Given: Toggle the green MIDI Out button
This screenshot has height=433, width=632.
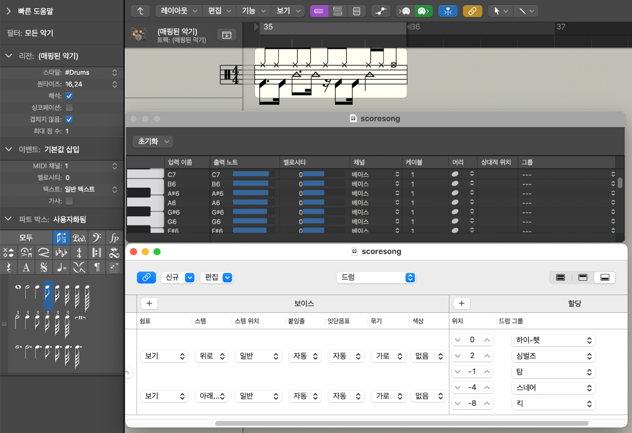Looking at the screenshot, I should pyautogui.click(x=423, y=11).
